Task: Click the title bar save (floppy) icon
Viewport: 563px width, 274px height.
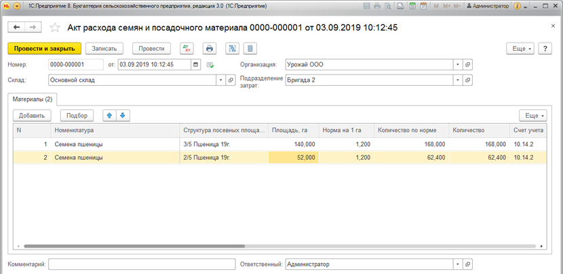Action: click(x=366, y=6)
